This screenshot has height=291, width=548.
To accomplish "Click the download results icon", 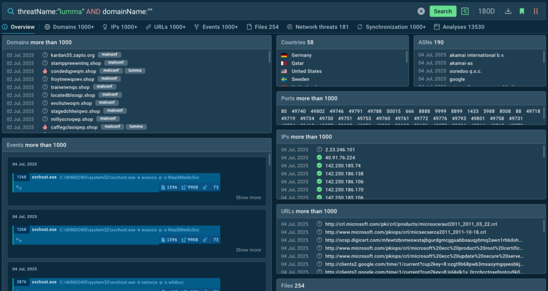I will pos(508,11).
